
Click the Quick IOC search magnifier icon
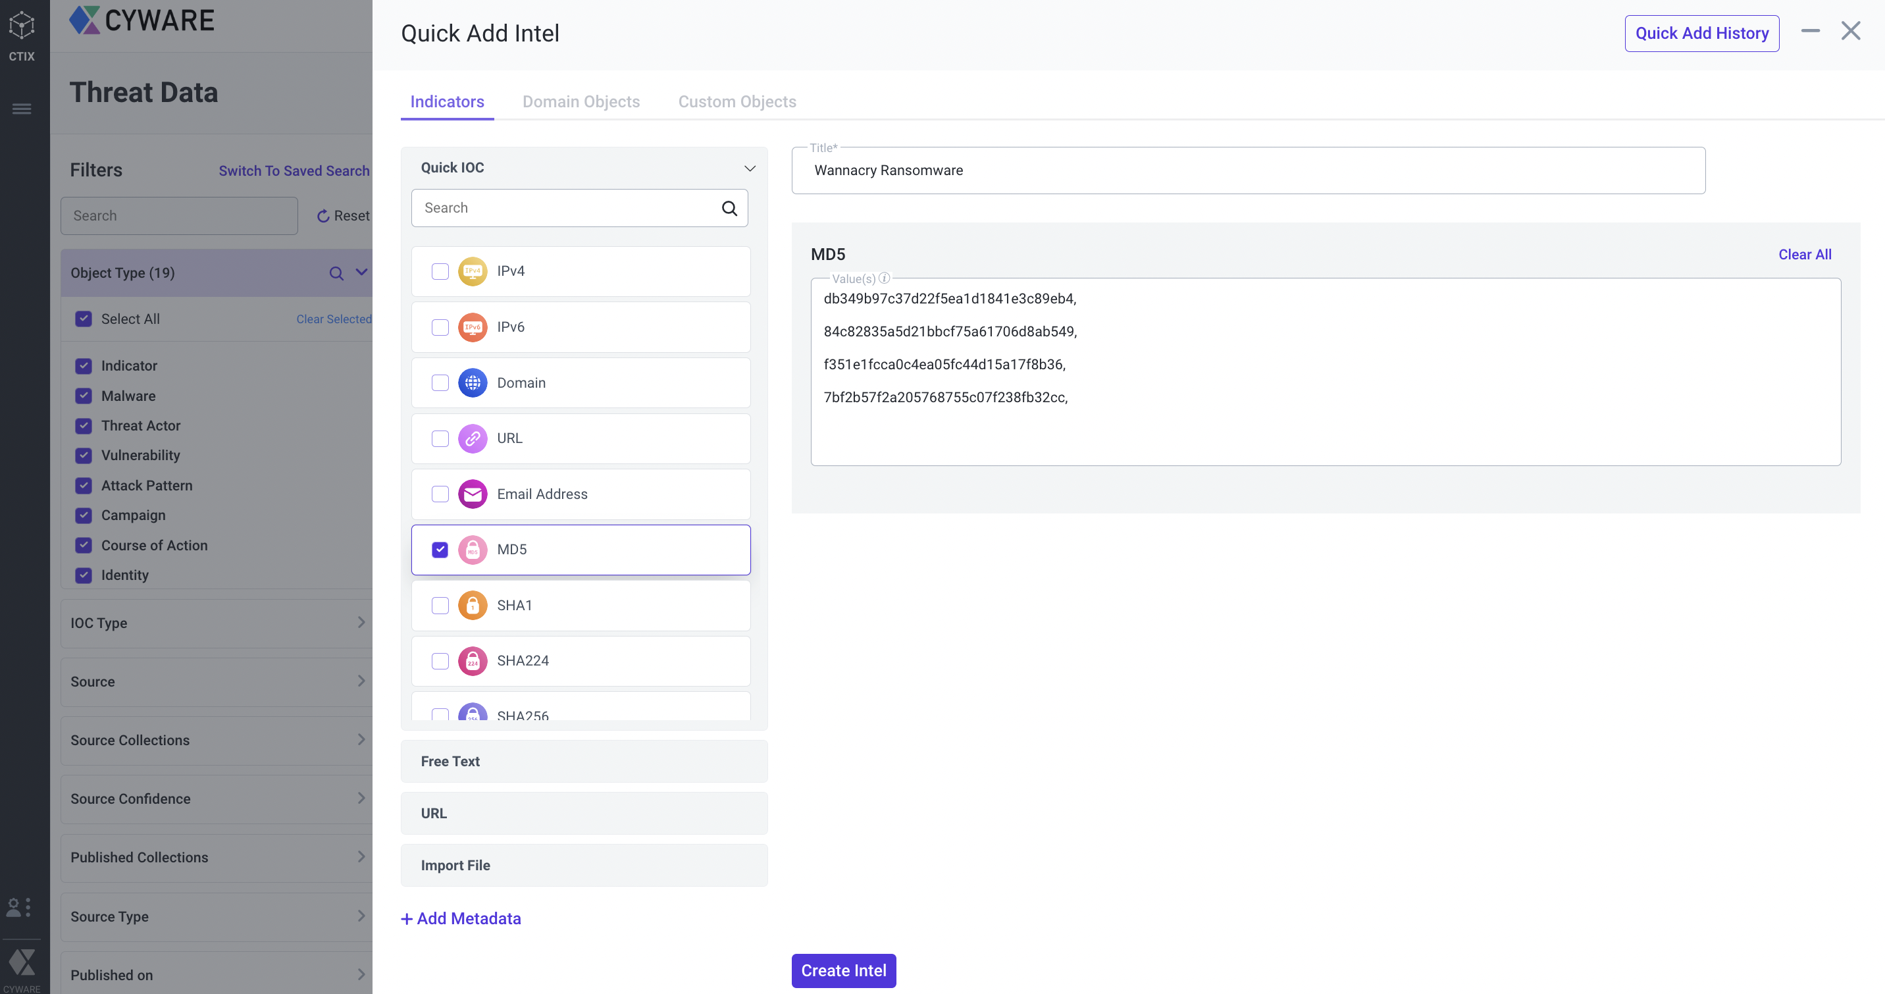(x=729, y=208)
